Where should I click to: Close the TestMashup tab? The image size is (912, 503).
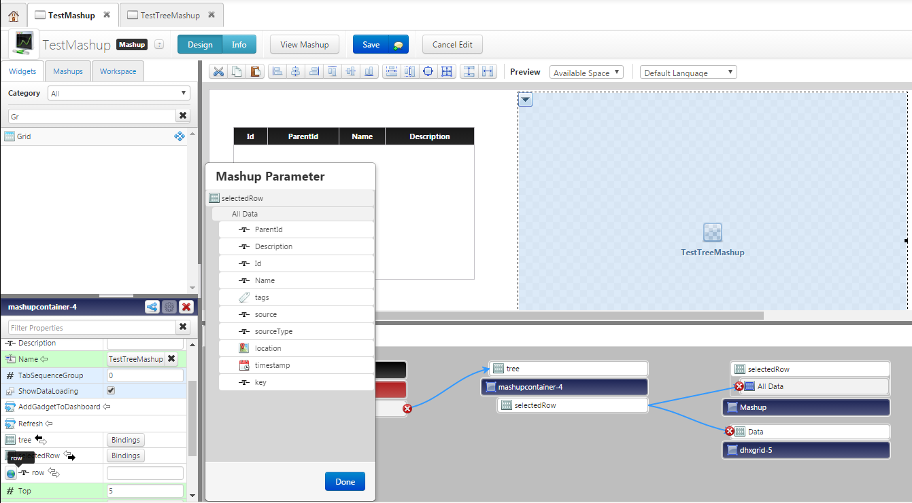point(107,15)
